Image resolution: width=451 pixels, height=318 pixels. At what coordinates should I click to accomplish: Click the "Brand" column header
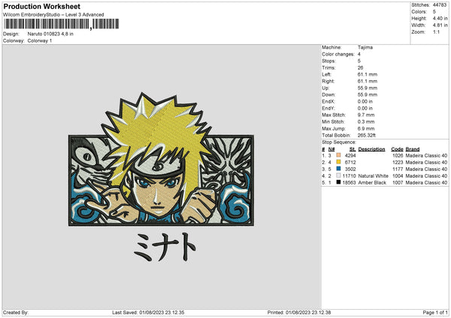[x=413, y=149]
